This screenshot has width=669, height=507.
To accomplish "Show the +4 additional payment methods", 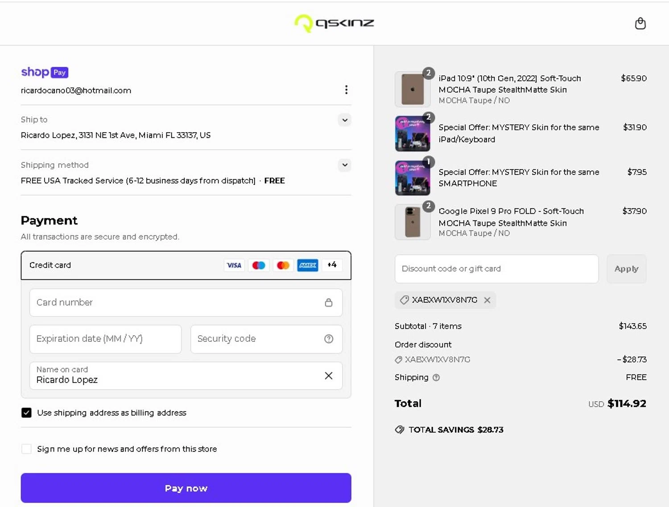I will click(x=332, y=265).
